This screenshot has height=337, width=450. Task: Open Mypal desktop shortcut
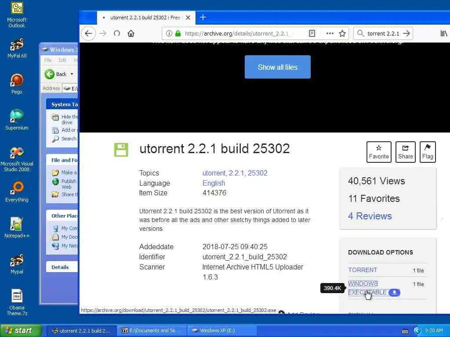(x=17, y=264)
